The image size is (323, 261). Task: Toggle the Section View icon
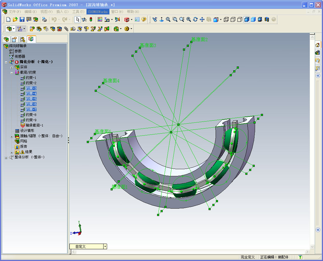(x=267, y=20)
